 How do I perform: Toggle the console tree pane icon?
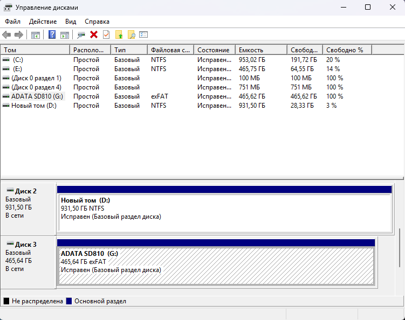(36, 35)
